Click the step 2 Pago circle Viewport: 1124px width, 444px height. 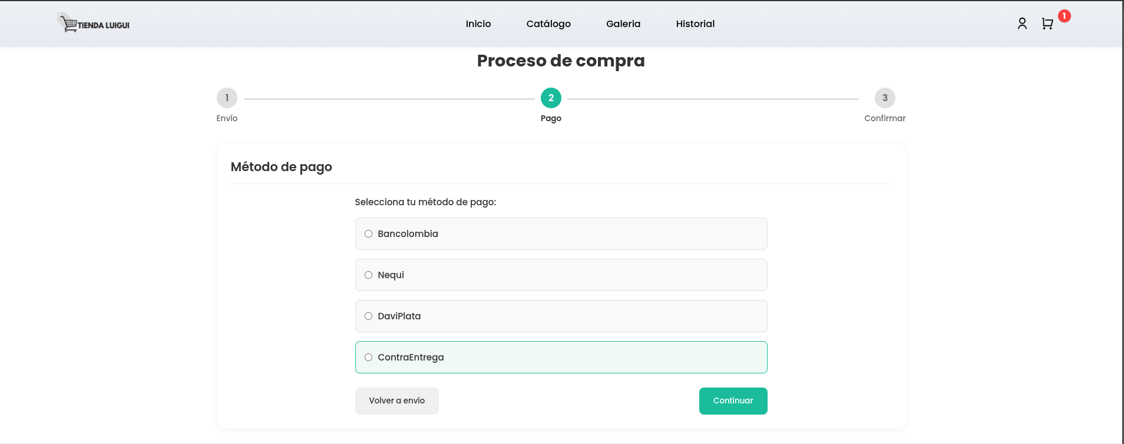pos(551,98)
